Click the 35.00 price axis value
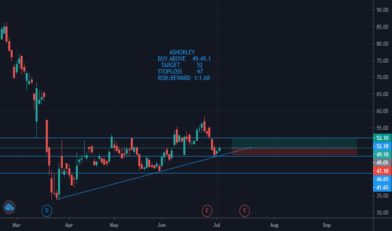The image size is (392, 231). tap(382, 196)
